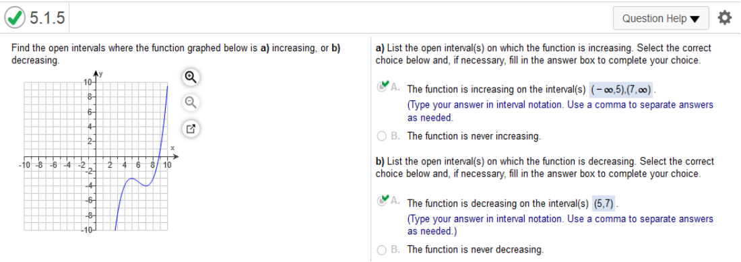Select 'The function is never increasing' option
Viewport: 741px width, 262px height.
(383, 137)
